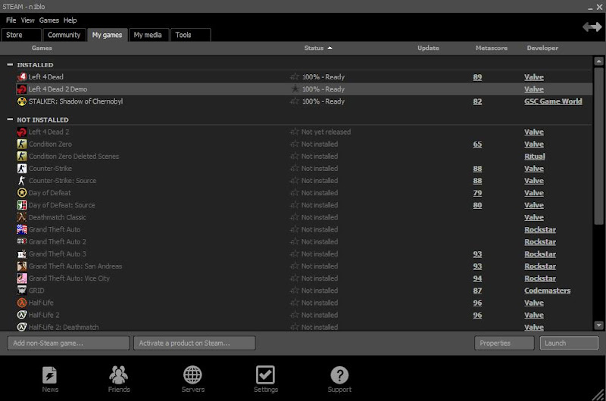Toggle favorite star for Left 4 Dead
The width and height of the screenshot is (606, 401).
coord(295,77)
